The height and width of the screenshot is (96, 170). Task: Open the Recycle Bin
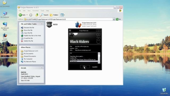pos(164,91)
